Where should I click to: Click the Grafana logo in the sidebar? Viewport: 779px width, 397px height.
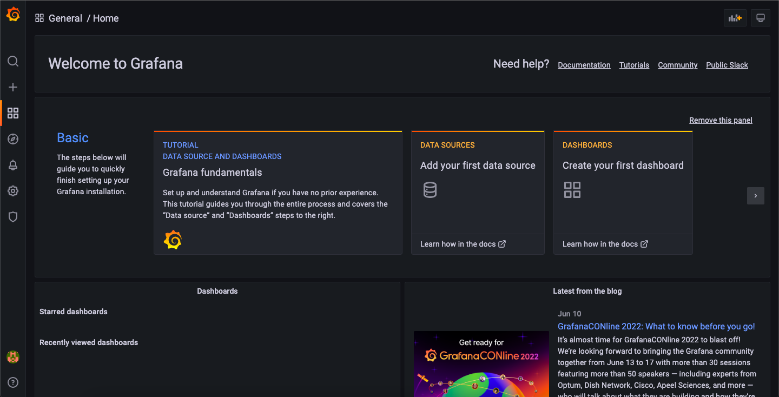click(13, 15)
